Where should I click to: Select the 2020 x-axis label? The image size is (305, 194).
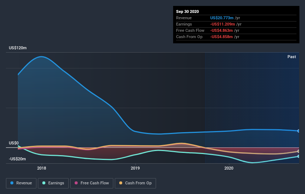coord(229,168)
